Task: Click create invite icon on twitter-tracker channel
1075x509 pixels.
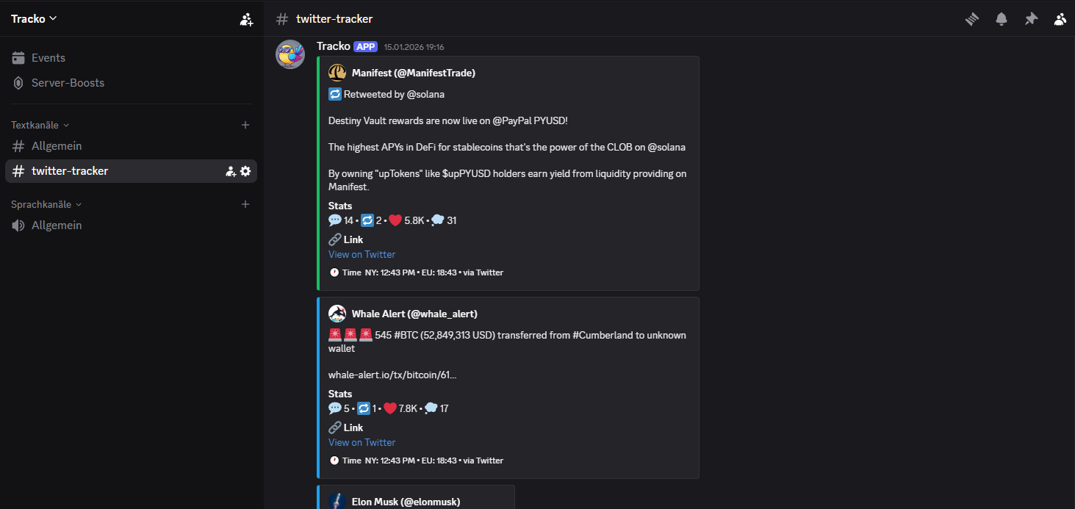Action: (231, 171)
